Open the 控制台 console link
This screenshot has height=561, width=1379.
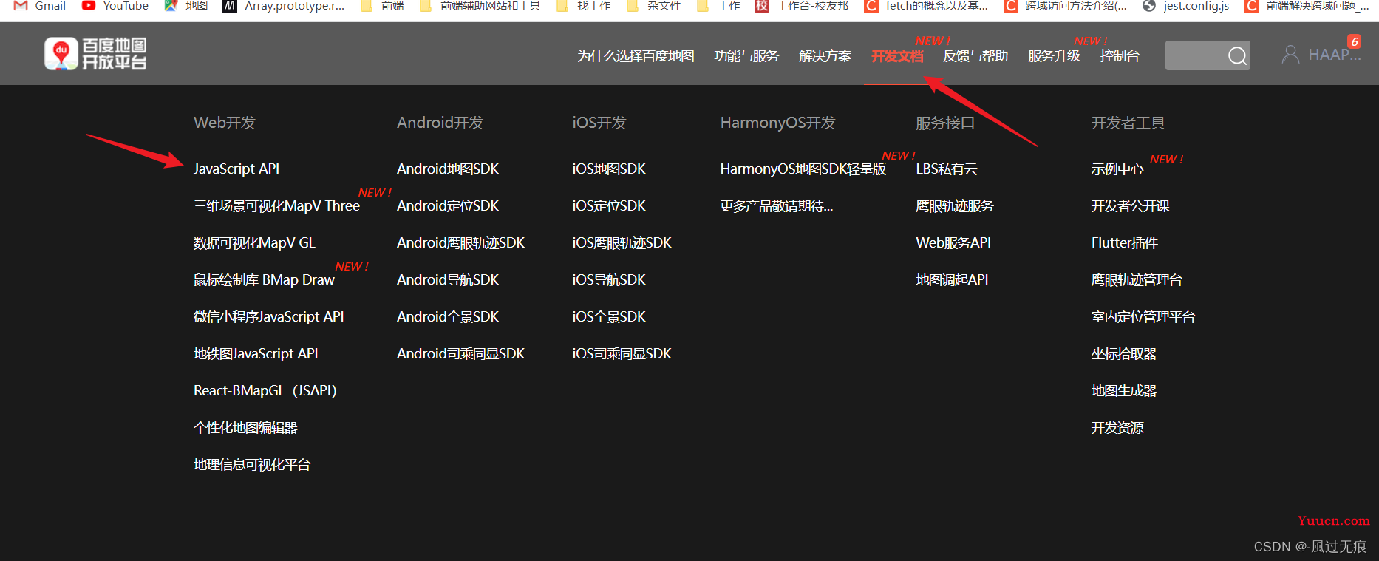(1120, 56)
